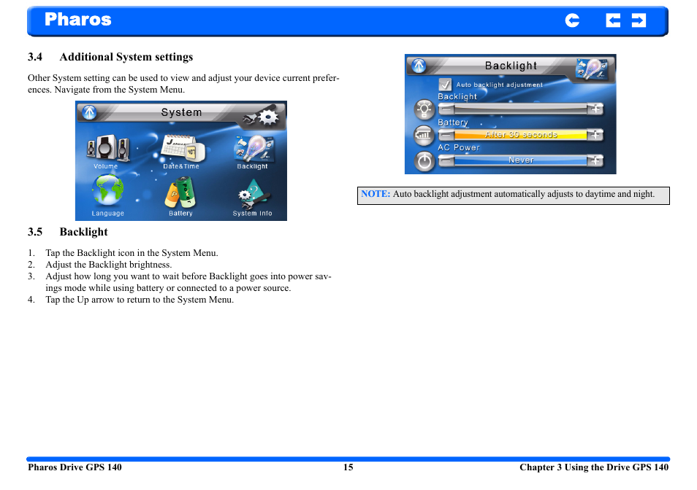Image resolution: width=697 pixels, height=490 pixels.
Task: Click the circular back arrow in Pharos header
Action: coord(572,20)
